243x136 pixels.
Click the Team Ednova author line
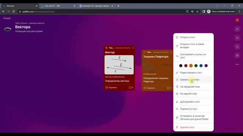coord(30,23)
